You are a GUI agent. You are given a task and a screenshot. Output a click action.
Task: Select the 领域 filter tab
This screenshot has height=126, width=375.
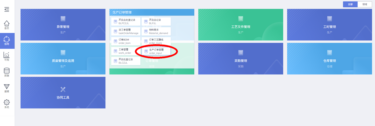click(365, 4)
